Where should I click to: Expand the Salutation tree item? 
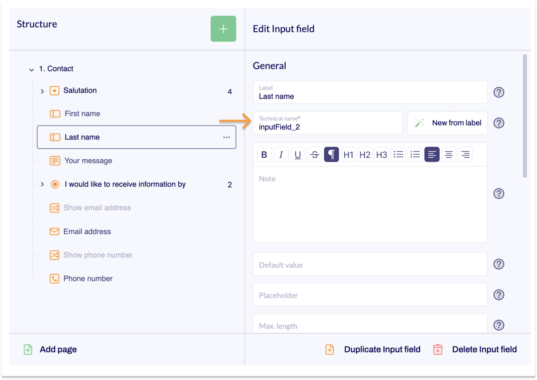coord(42,90)
